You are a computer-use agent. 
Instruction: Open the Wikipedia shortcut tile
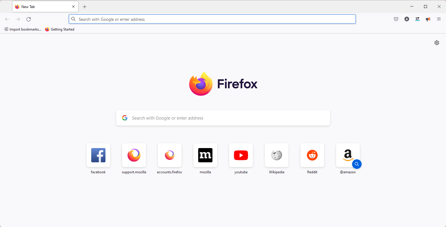coord(277,155)
